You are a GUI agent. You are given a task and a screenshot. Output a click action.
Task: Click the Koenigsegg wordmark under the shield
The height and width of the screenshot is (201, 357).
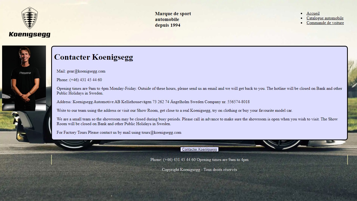pos(29,35)
